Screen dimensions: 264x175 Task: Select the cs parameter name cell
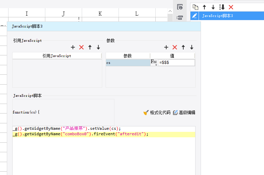[128, 63]
